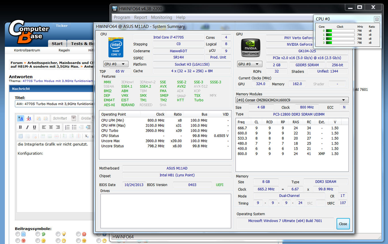Insert a bulleted list in the editor
This screenshot has width=388, height=244.
[74, 127]
